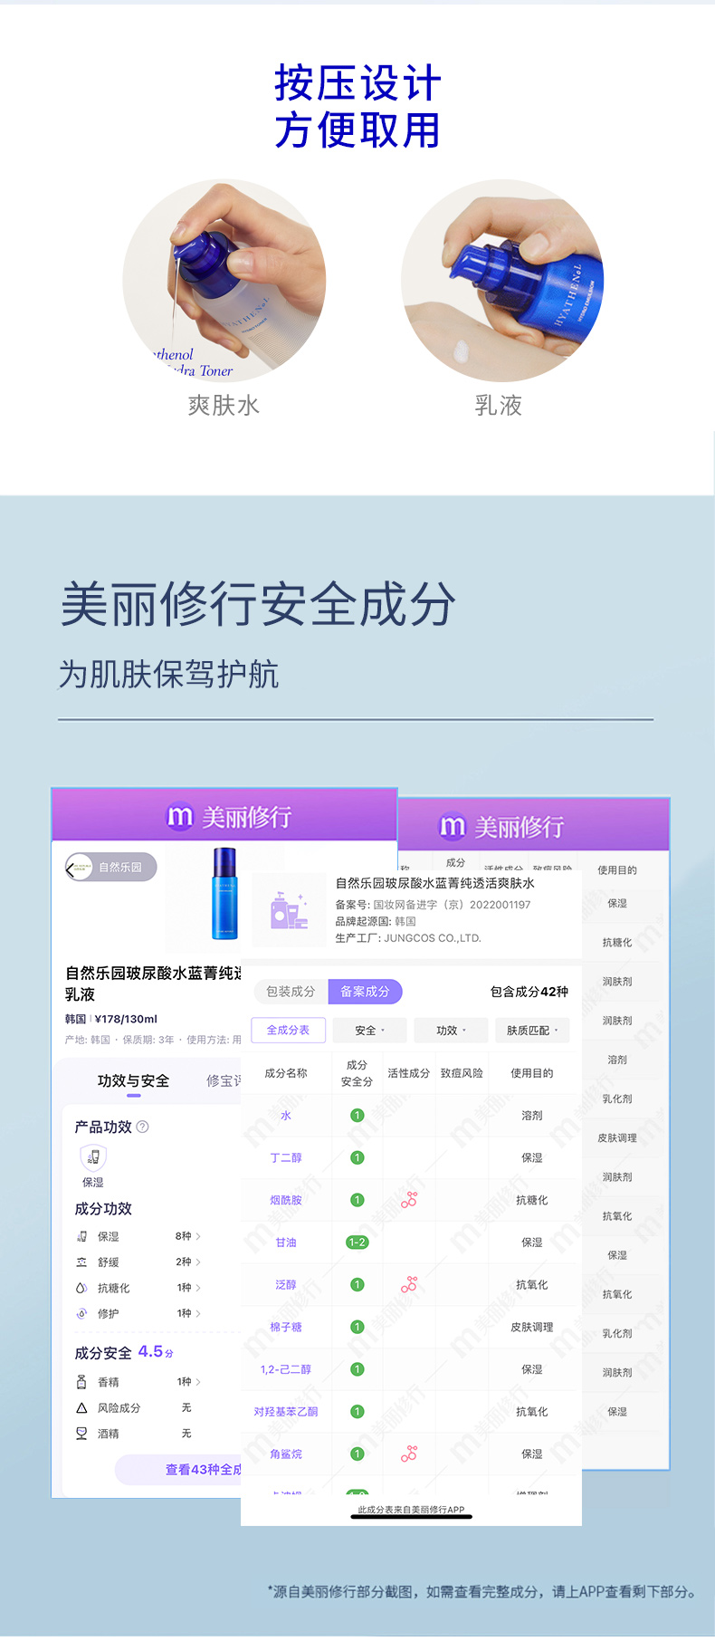
Task: Select the 风险成分 warning triangle icon
Action: 81,1407
